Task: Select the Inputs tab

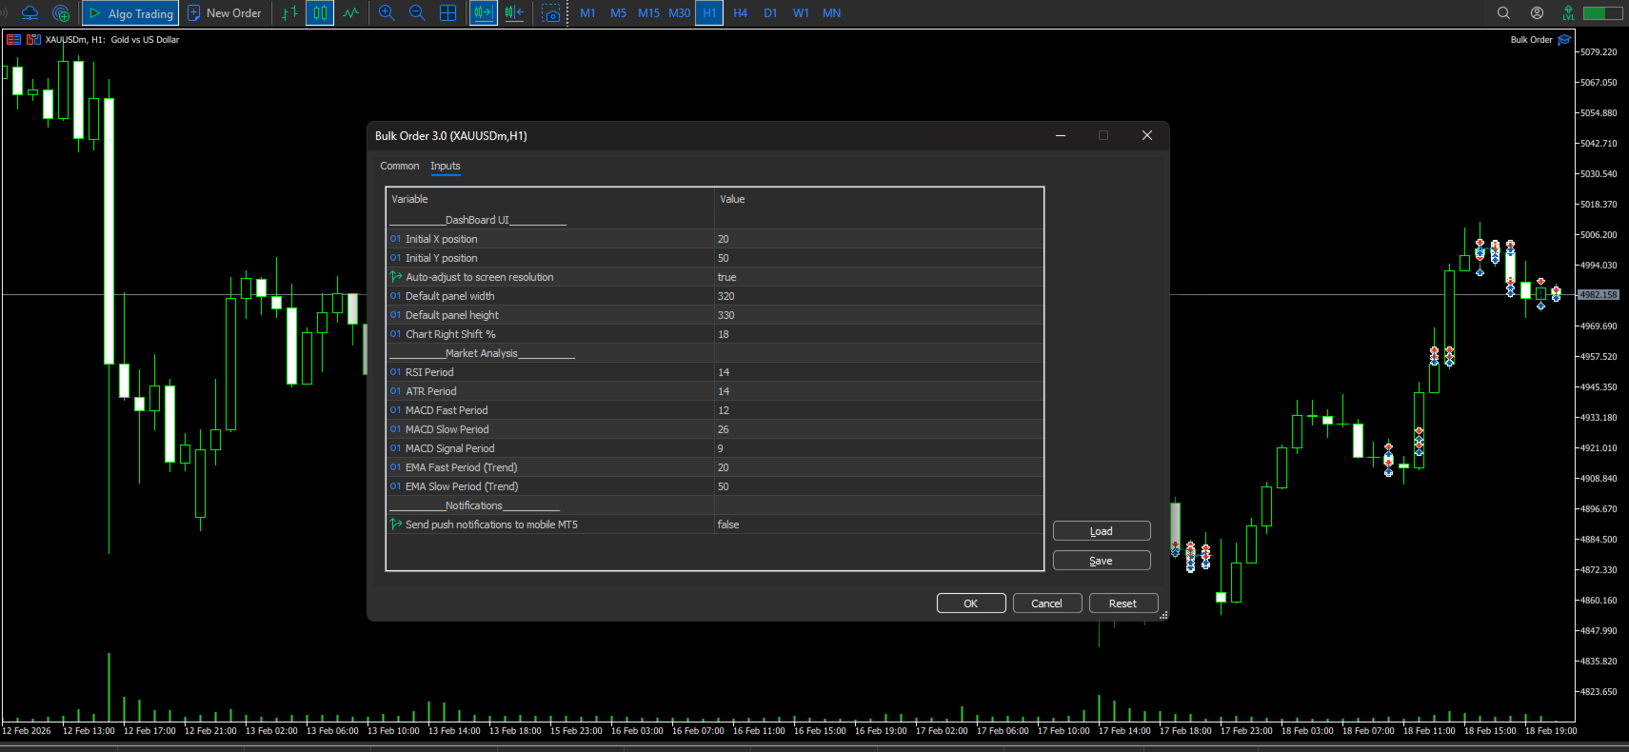Action: 446,166
